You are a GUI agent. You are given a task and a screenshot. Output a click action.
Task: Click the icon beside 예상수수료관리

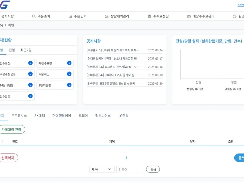189,16
